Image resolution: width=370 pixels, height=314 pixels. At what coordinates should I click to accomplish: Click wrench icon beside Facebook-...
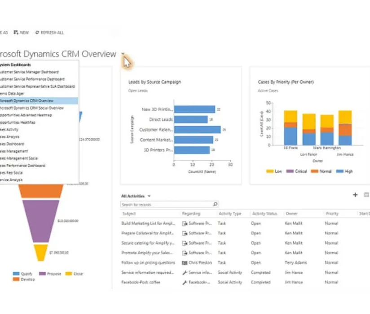[185, 283]
